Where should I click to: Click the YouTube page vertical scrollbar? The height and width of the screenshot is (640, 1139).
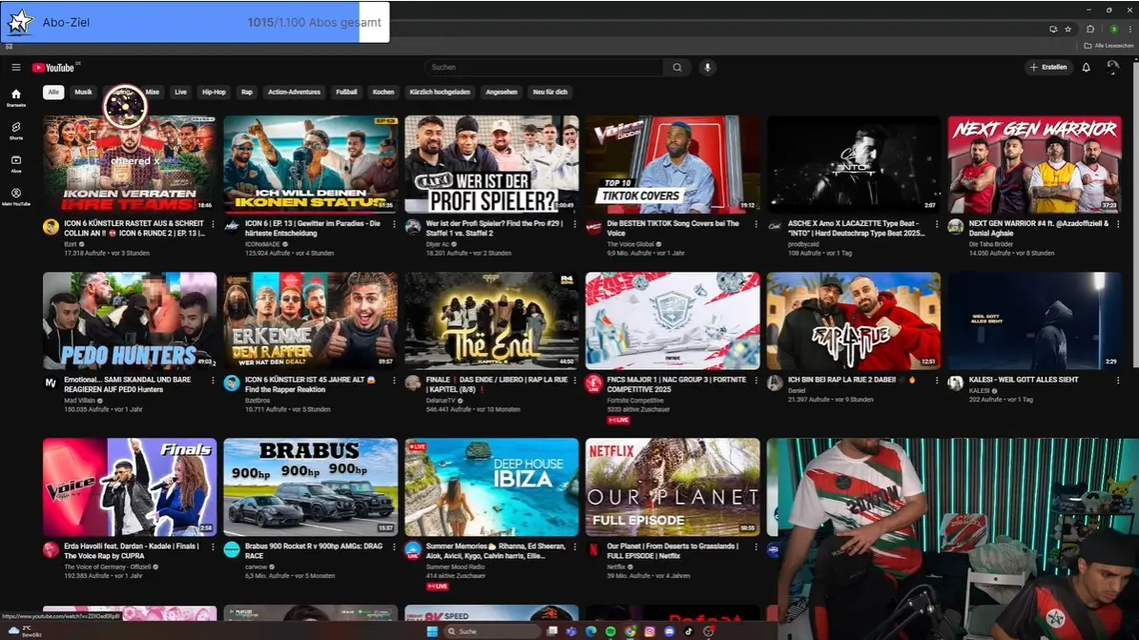(x=1135, y=217)
